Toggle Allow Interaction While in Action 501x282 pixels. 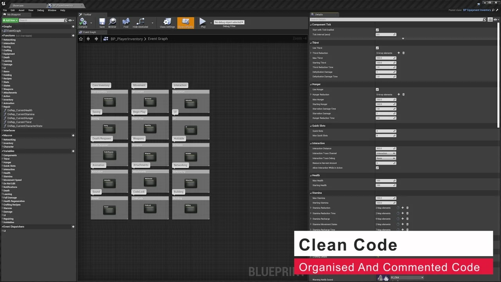[377, 168]
